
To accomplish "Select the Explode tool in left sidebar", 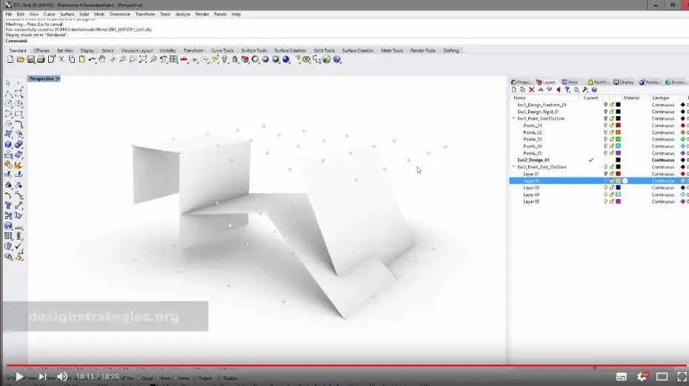I will click(19, 165).
